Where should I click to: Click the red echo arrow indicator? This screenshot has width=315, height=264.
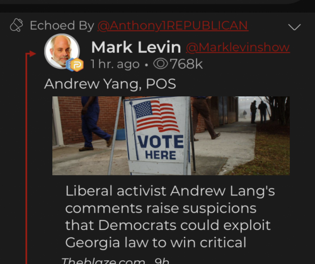[x=31, y=54]
